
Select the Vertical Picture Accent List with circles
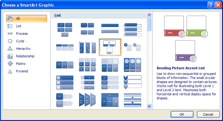pyautogui.click(x=87, y=82)
